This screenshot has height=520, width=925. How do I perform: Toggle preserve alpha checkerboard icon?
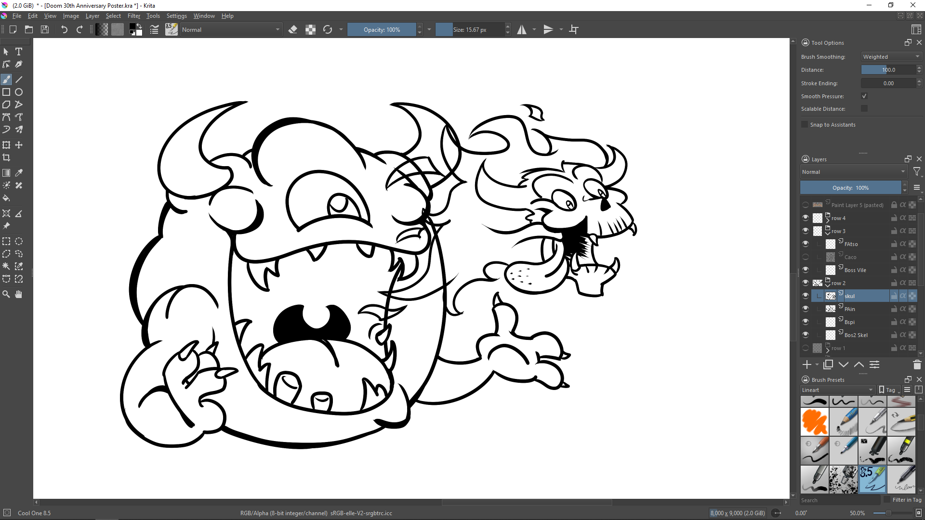click(310, 29)
